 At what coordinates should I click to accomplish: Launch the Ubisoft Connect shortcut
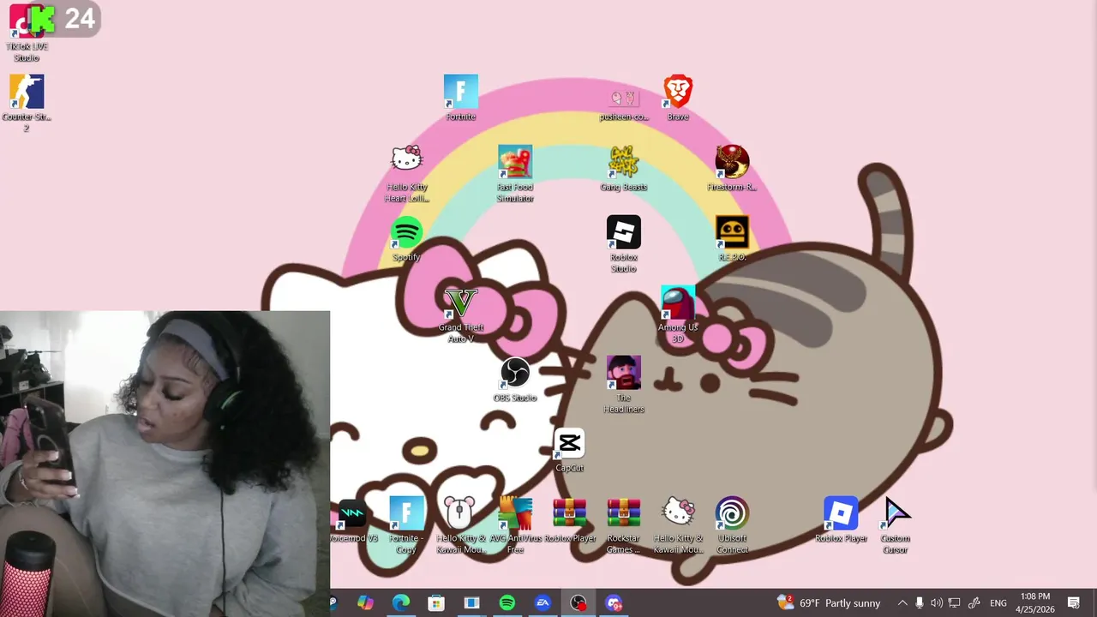(732, 525)
